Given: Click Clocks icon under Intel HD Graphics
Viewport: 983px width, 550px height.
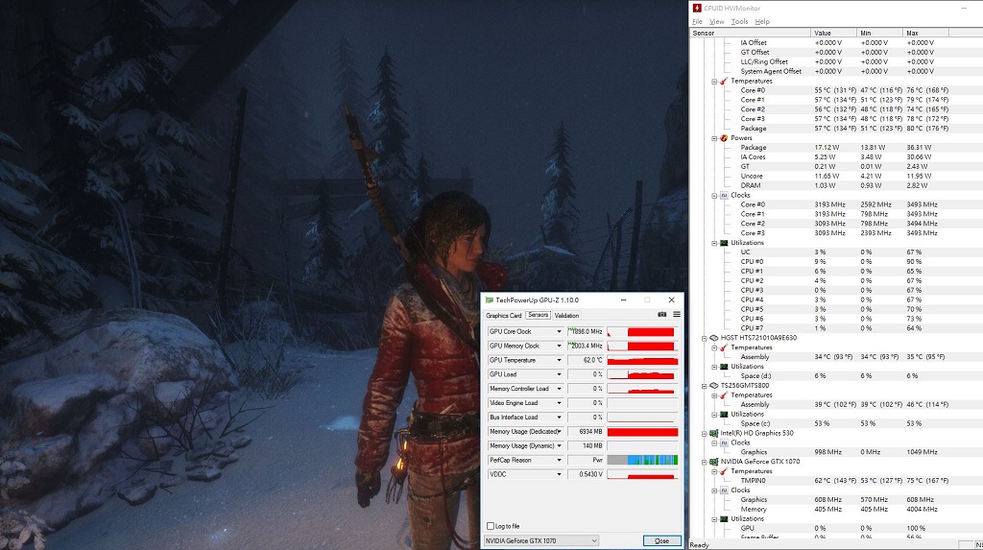Looking at the screenshot, I should coord(724,442).
